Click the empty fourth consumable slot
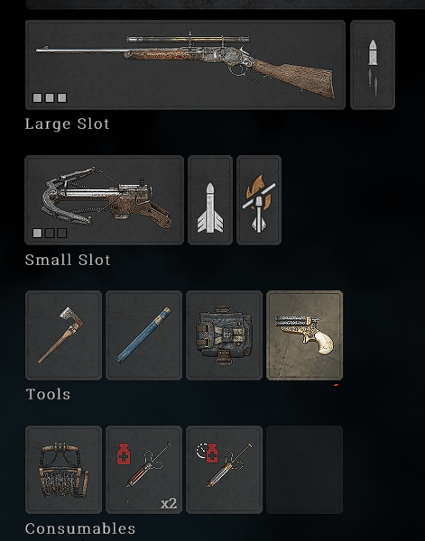 point(304,470)
